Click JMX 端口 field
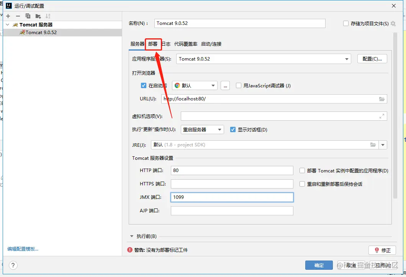The width and height of the screenshot is (406, 277). 232,197
